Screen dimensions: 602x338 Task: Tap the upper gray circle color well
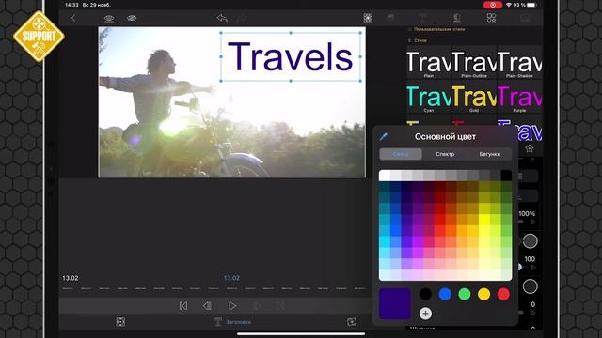point(531,240)
